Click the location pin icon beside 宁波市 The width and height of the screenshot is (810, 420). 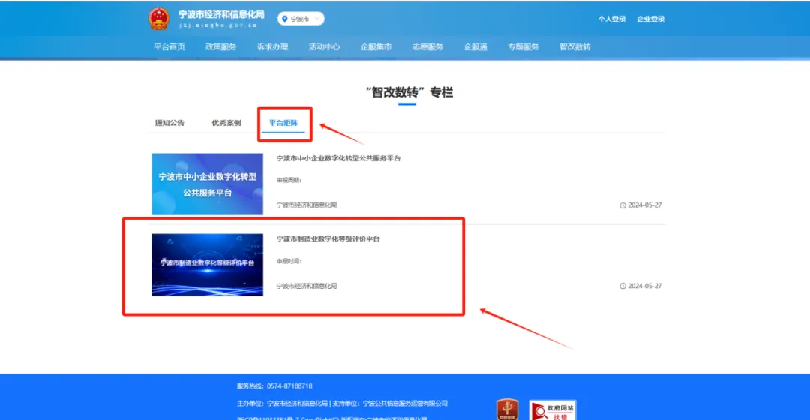[285, 19]
